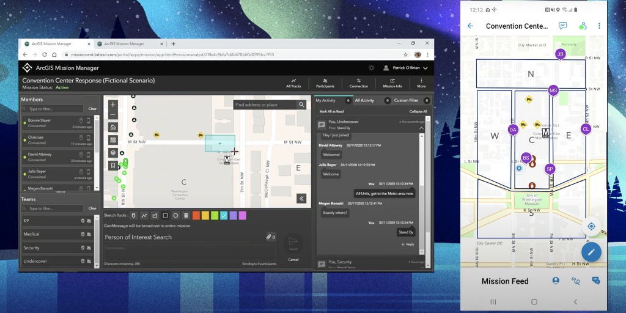
Task: Click the map search magnifier icon
Action: click(301, 105)
